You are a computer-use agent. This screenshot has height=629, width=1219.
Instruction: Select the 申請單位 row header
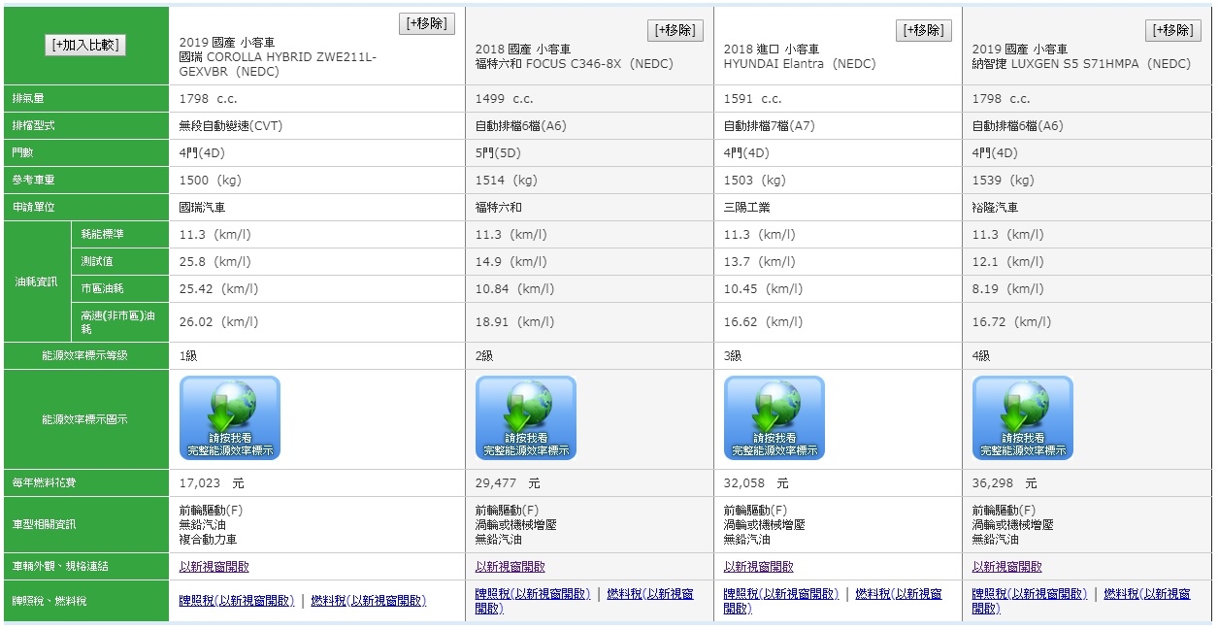coord(86,208)
